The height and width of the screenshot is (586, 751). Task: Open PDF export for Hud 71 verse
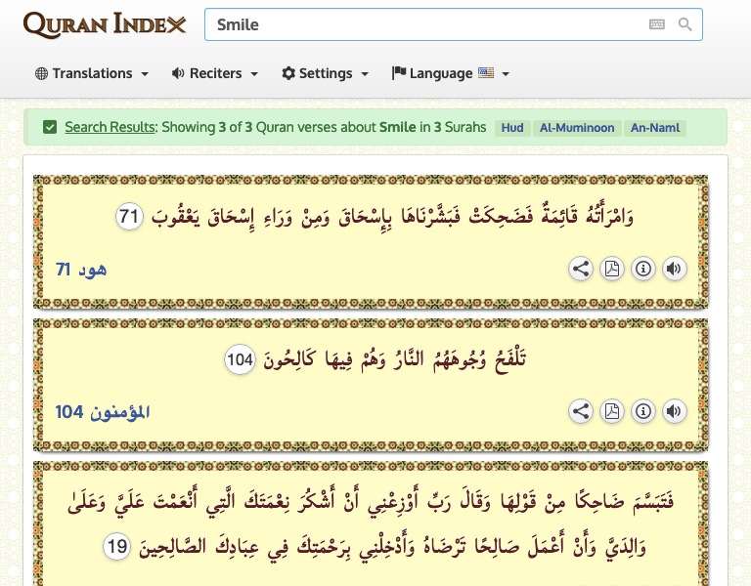click(612, 270)
